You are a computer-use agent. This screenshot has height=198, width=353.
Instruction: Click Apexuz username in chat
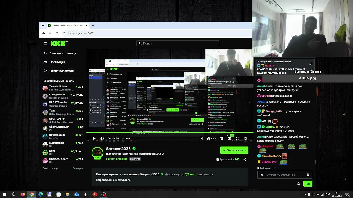point(262,101)
